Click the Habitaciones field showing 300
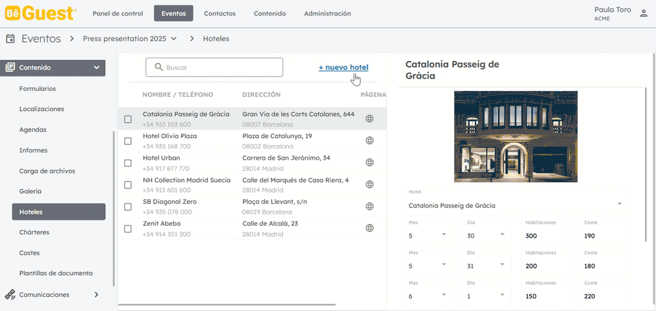 click(546, 234)
